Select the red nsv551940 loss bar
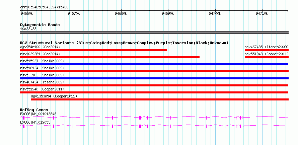Screen dimensions: 298x145 tap(154, 92)
